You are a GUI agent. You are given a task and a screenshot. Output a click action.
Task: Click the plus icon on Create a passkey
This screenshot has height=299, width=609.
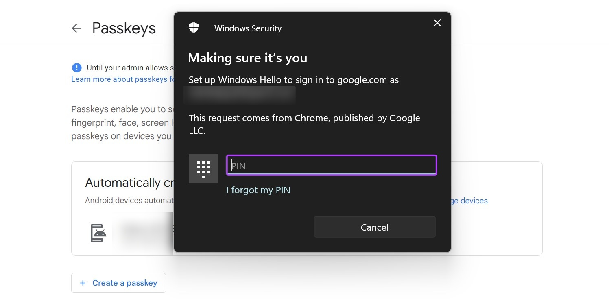click(83, 283)
